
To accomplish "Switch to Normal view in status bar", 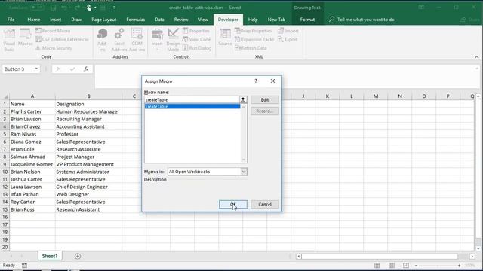I will tap(377, 266).
